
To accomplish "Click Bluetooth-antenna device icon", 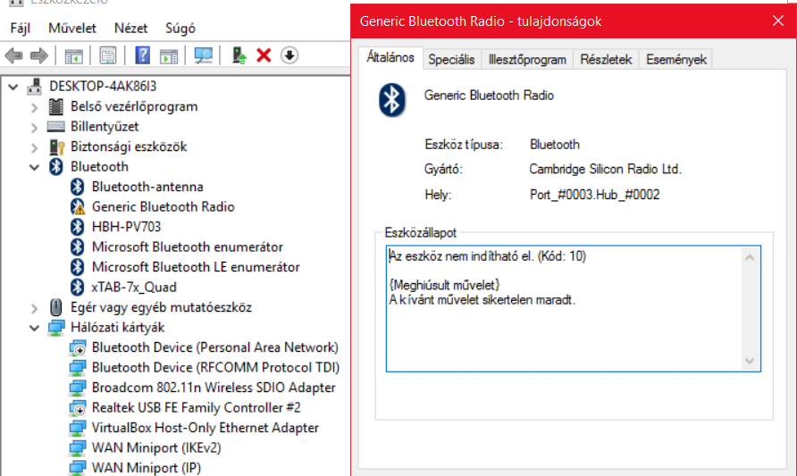I will (x=77, y=187).
